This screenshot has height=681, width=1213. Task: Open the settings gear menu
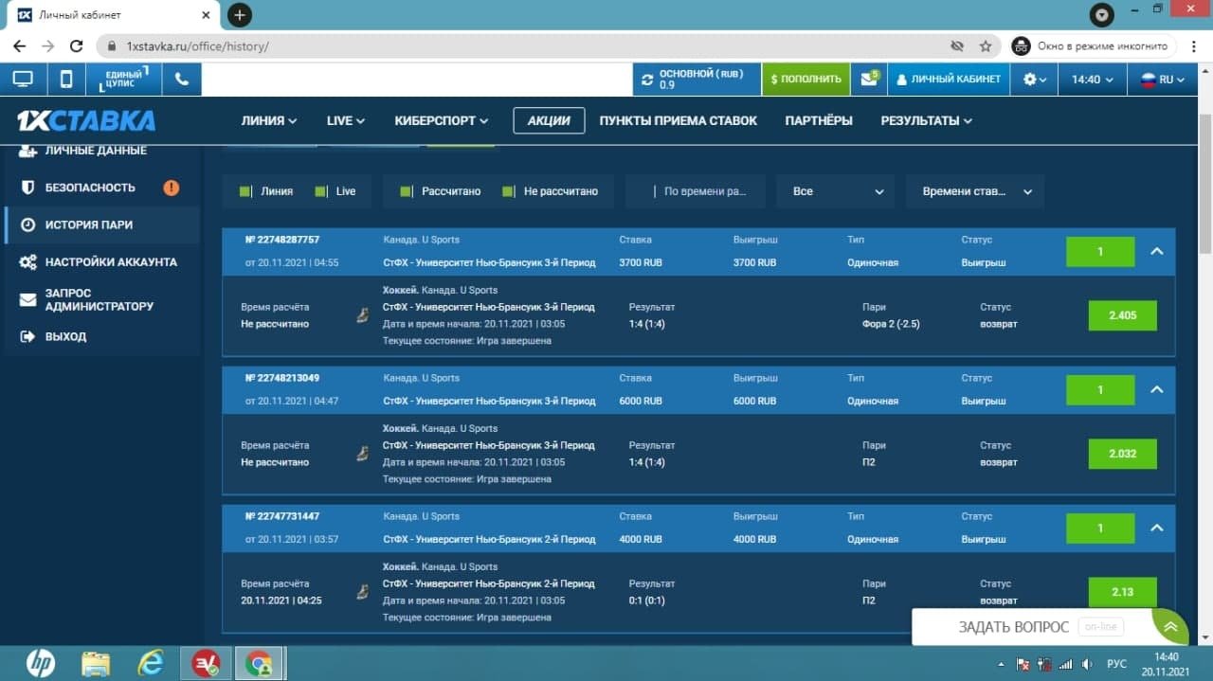click(x=1034, y=80)
